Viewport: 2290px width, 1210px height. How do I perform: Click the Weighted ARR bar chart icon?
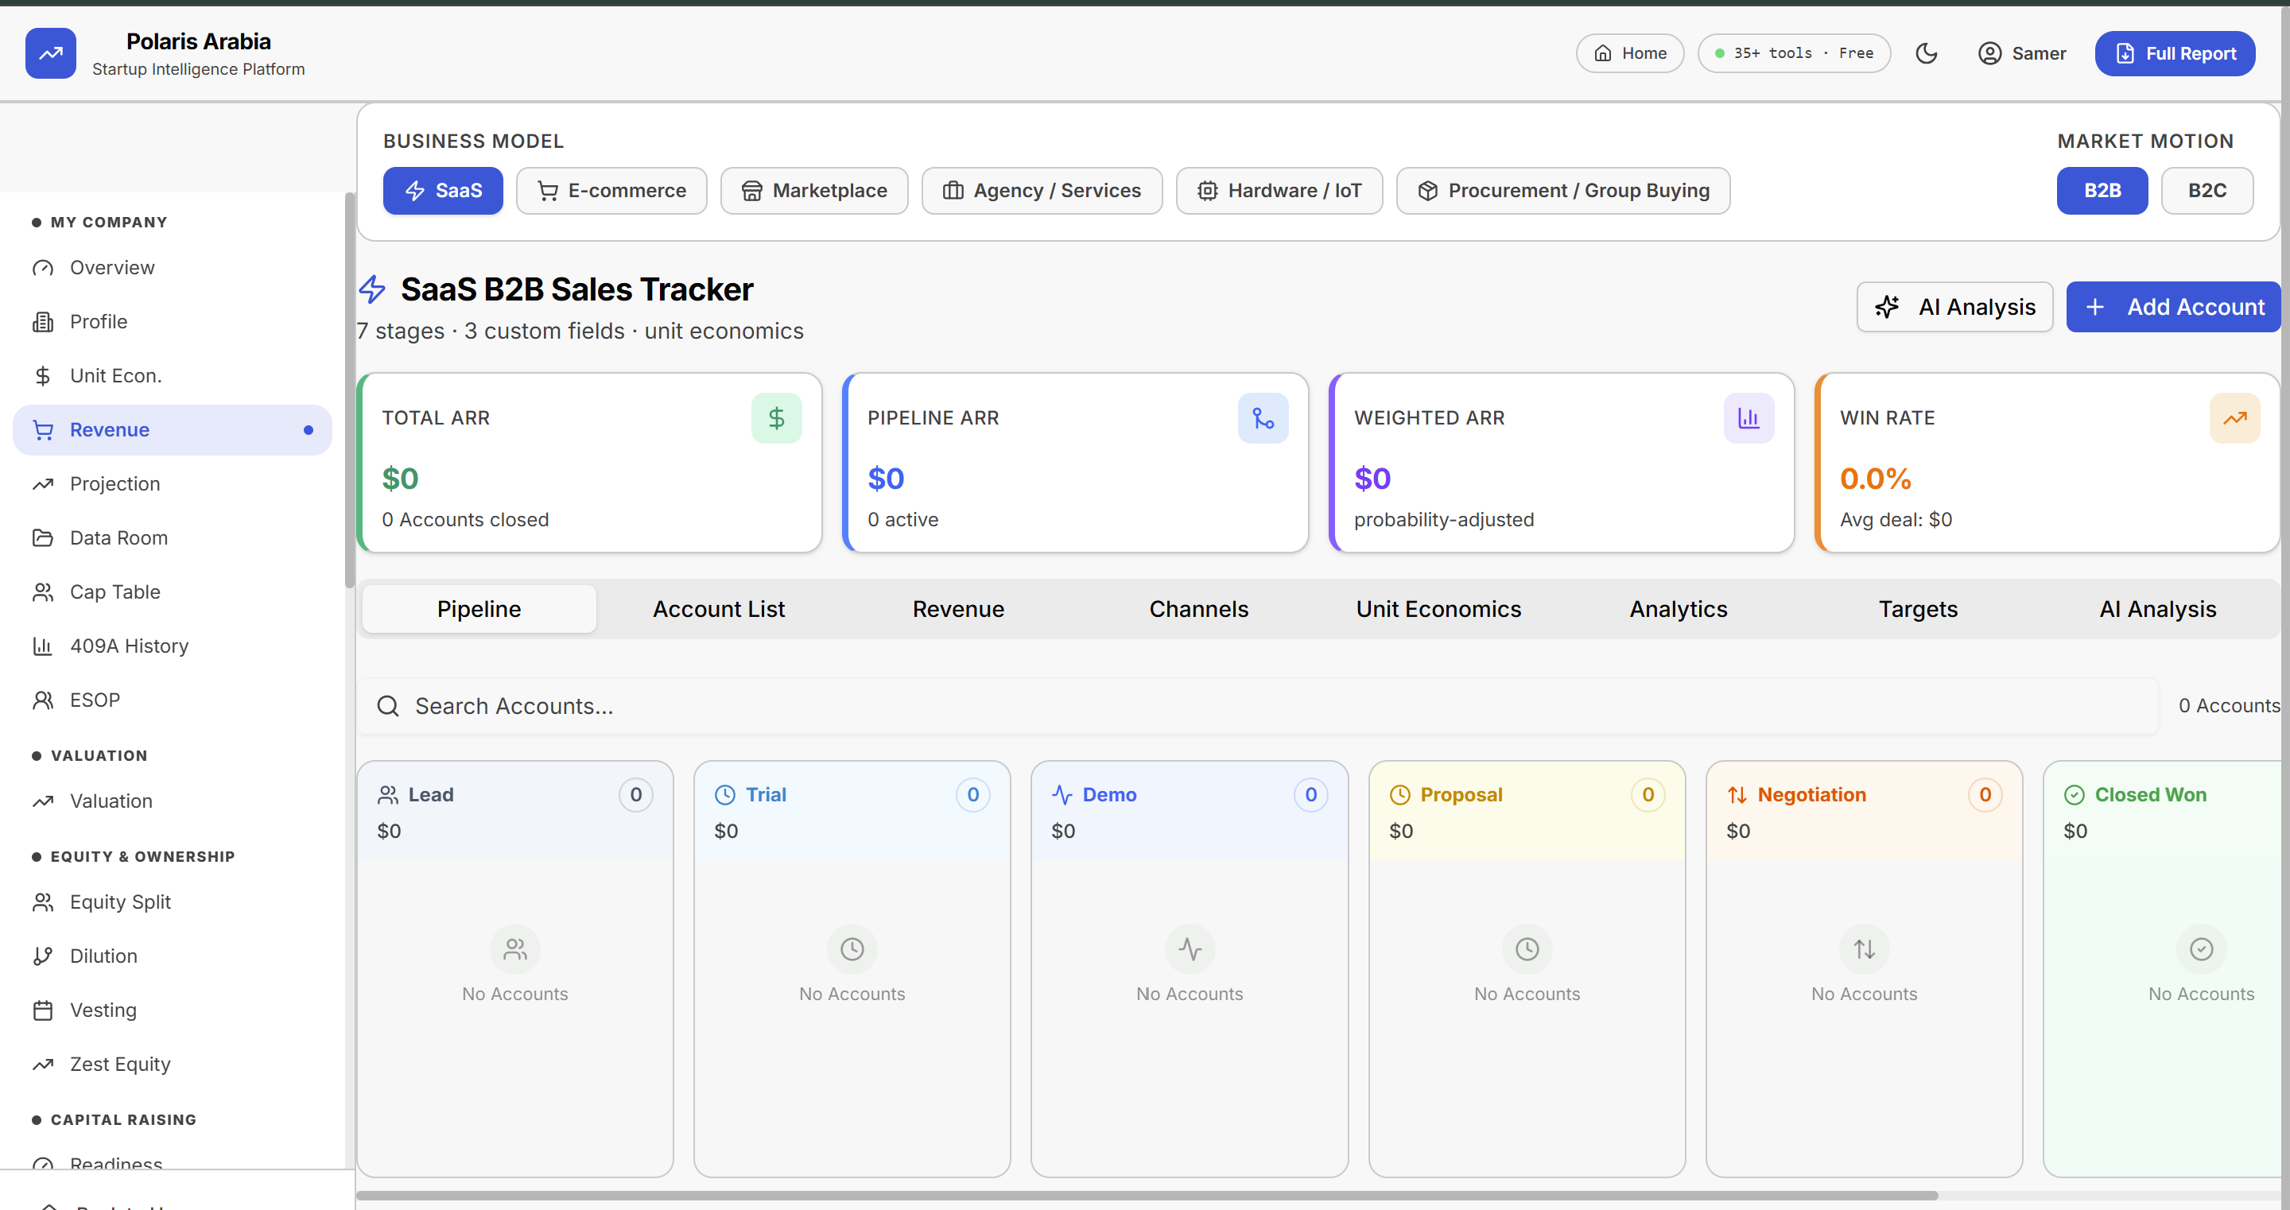coord(1748,418)
